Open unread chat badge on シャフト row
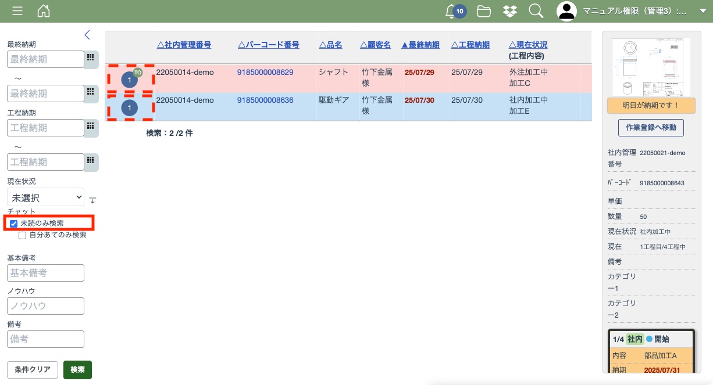The height and width of the screenshot is (385, 713). coord(130,80)
